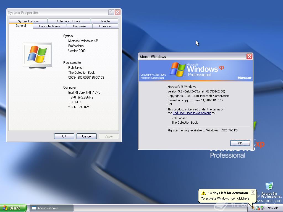This screenshot has height=212, width=283.
Task: Click the product ID 55034-985-0020165-00153
Action: click(86, 78)
